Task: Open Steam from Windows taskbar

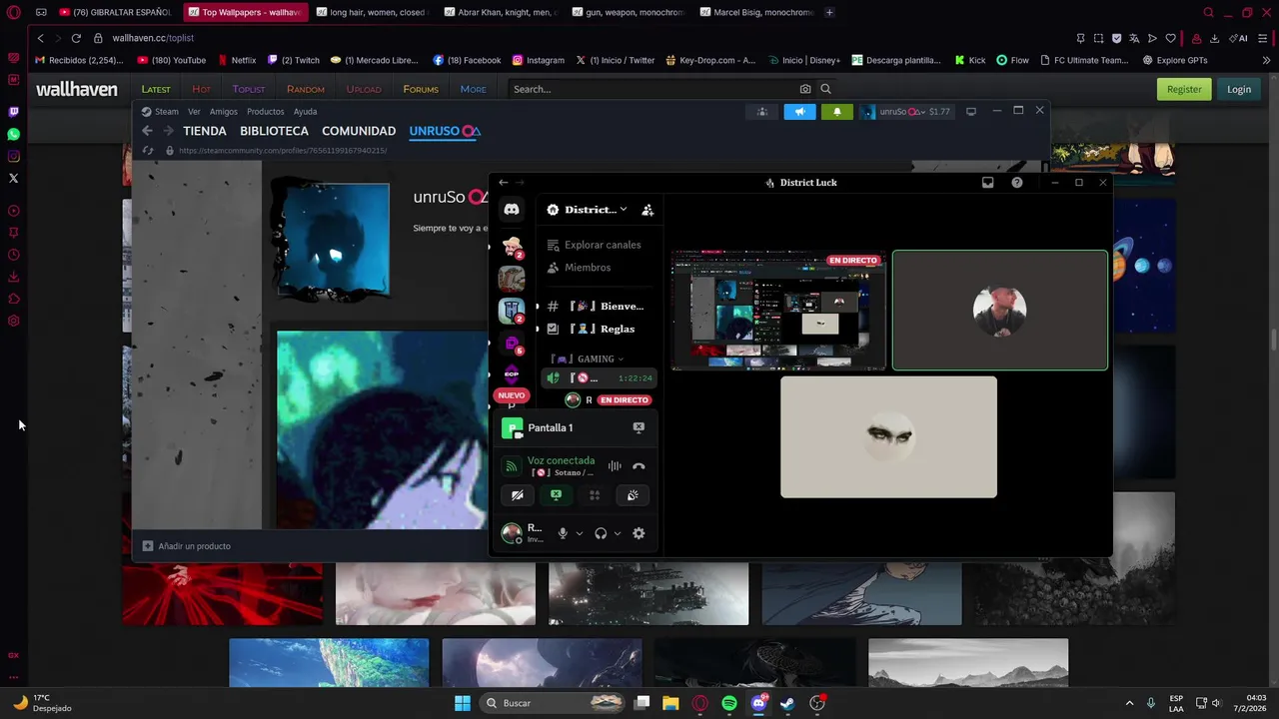Action: [x=787, y=703]
